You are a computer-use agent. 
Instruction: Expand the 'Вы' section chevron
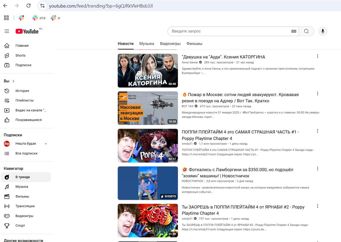coord(13,81)
